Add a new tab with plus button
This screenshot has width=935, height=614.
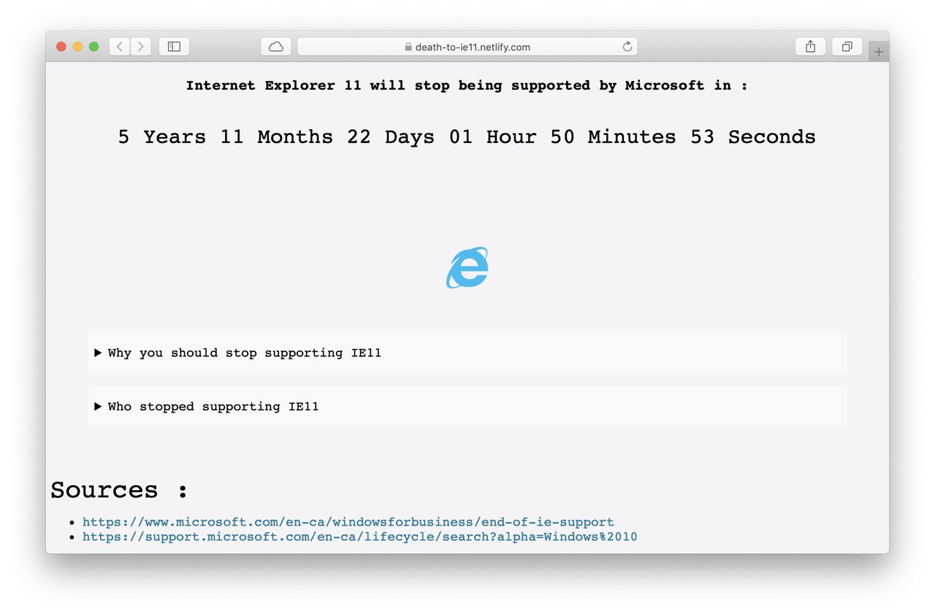coord(879,52)
